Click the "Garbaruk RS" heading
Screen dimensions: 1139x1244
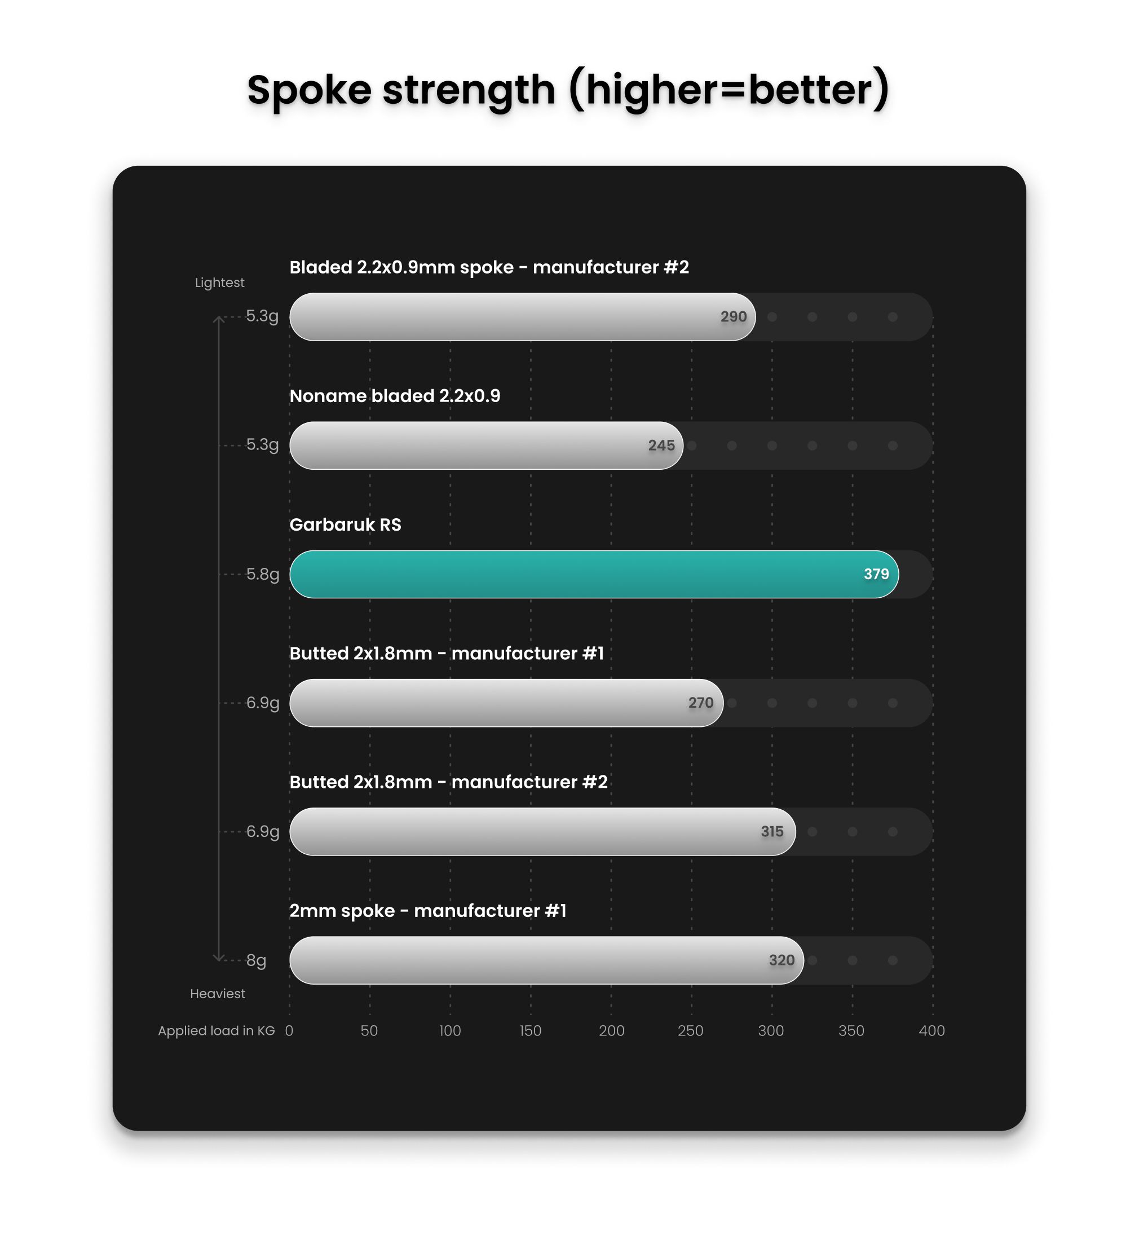click(x=346, y=524)
